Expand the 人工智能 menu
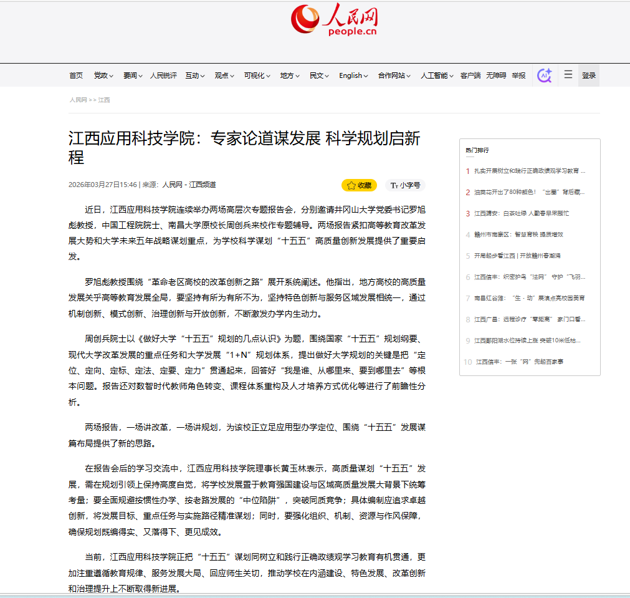Screen dimensions: 630x598 (436, 75)
